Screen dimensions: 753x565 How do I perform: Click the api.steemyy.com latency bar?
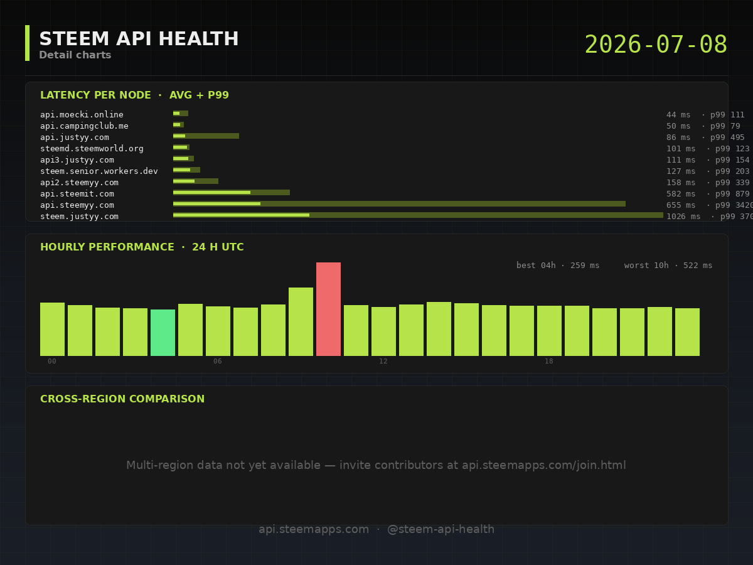coord(399,203)
